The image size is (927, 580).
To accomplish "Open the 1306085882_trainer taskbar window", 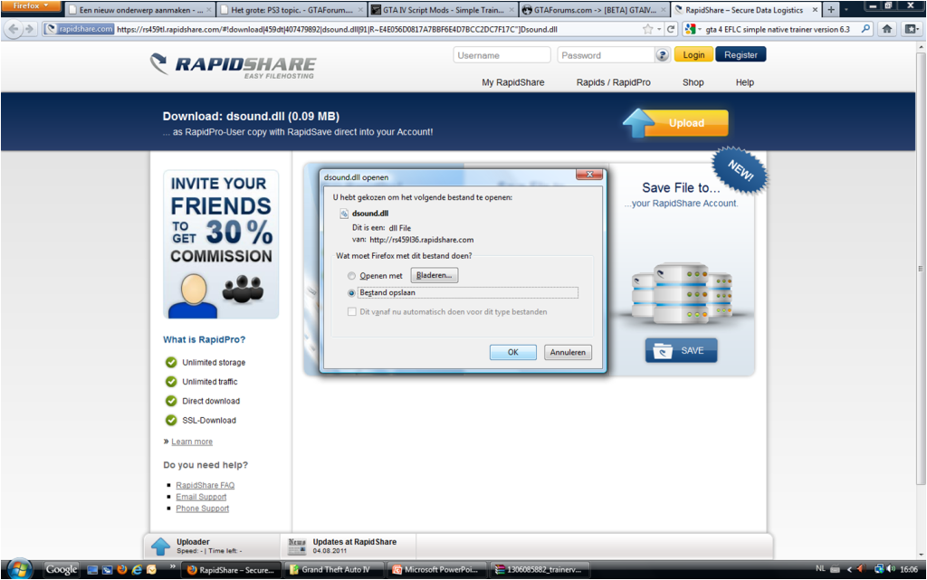I will pyautogui.click(x=540, y=570).
